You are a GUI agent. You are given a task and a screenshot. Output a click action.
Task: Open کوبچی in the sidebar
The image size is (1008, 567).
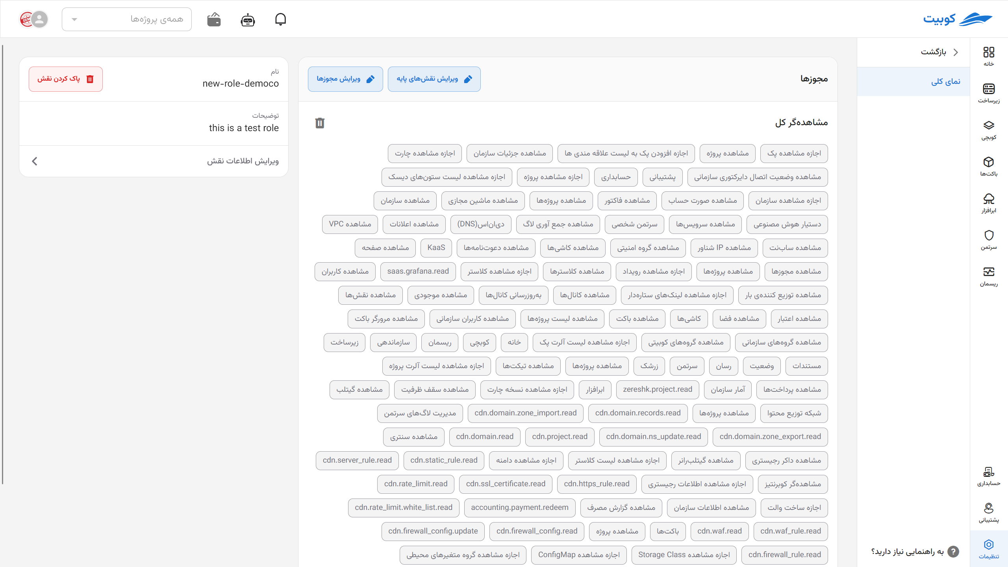(x=989, y=130)
